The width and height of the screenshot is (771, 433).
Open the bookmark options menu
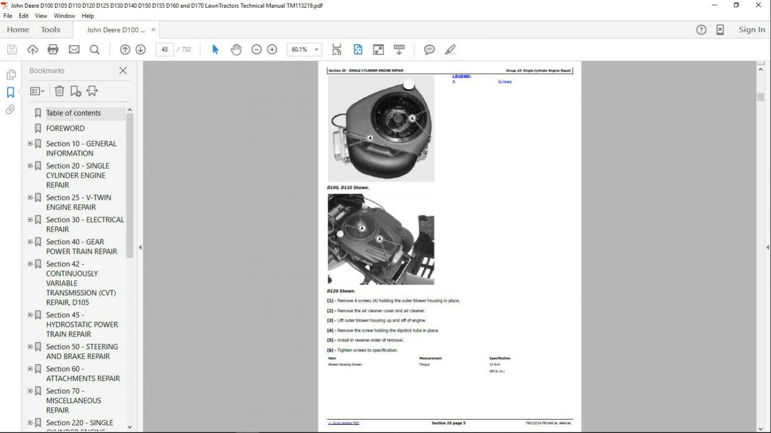[36, 91]
